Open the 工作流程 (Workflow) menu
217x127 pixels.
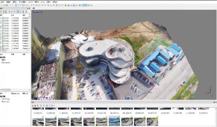pyautogui.click(x=22, y=2)
